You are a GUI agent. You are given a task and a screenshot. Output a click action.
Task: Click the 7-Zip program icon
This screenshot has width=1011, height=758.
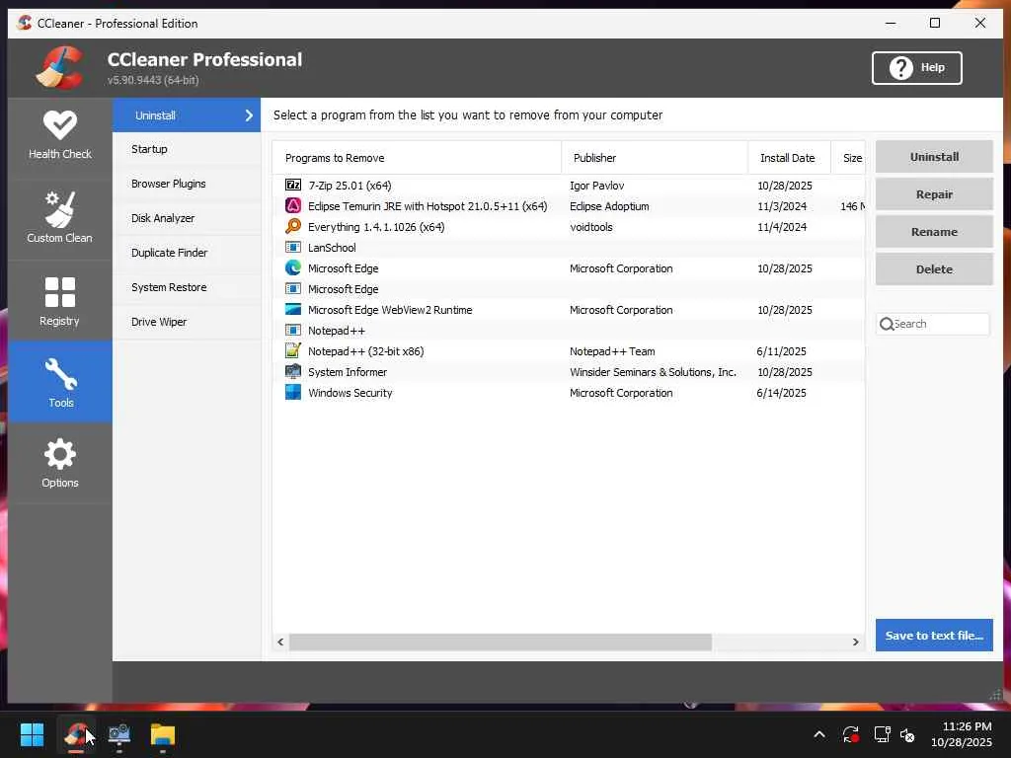coord(292,185)
